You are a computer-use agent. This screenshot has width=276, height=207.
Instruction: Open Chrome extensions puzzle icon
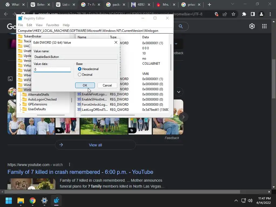coord(244,14)
